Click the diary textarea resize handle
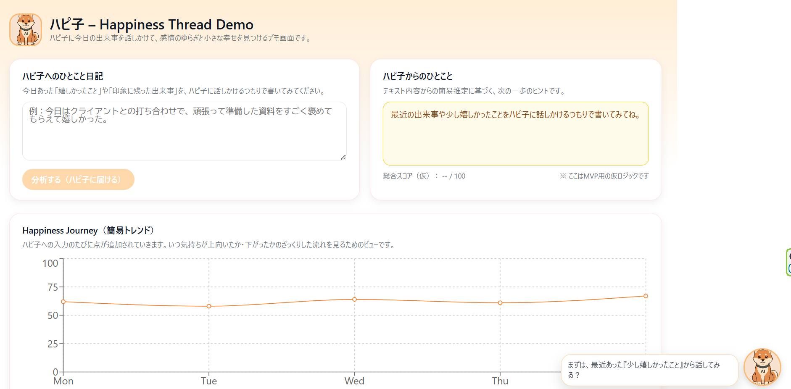The width and height of the screenshot is (791, 389). (x=343, y=157)
